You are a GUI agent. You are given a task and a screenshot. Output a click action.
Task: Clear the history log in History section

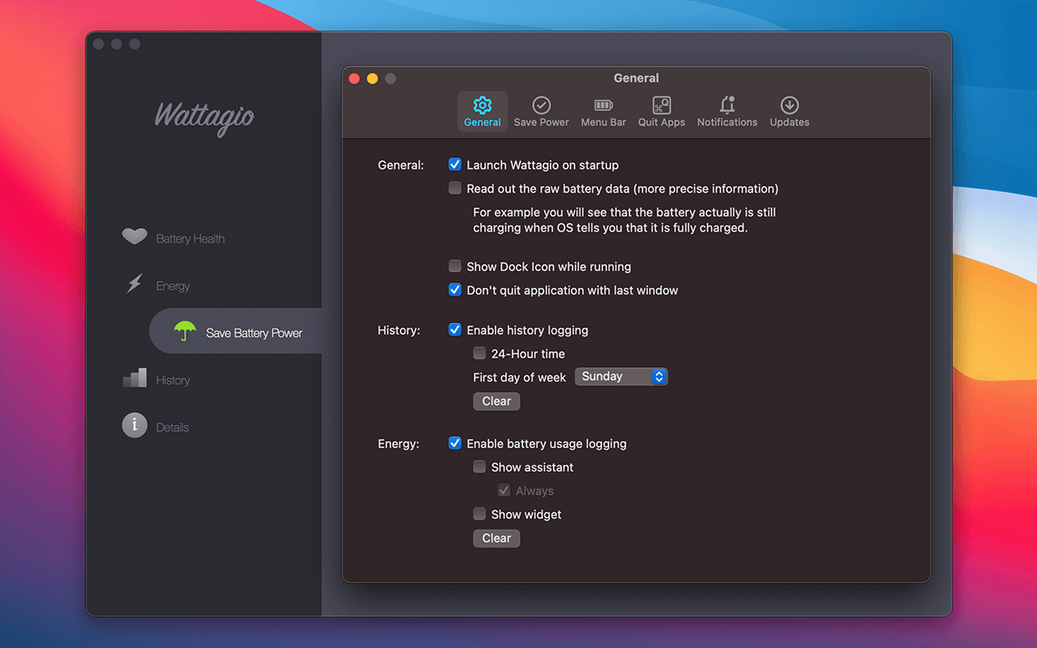pos(496,401)
